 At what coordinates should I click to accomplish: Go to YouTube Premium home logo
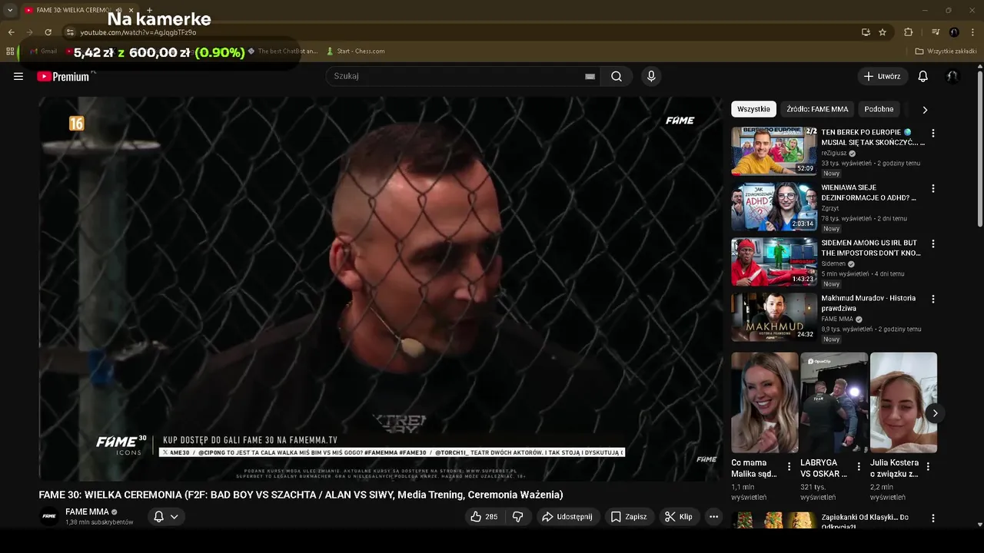point(63,76)
